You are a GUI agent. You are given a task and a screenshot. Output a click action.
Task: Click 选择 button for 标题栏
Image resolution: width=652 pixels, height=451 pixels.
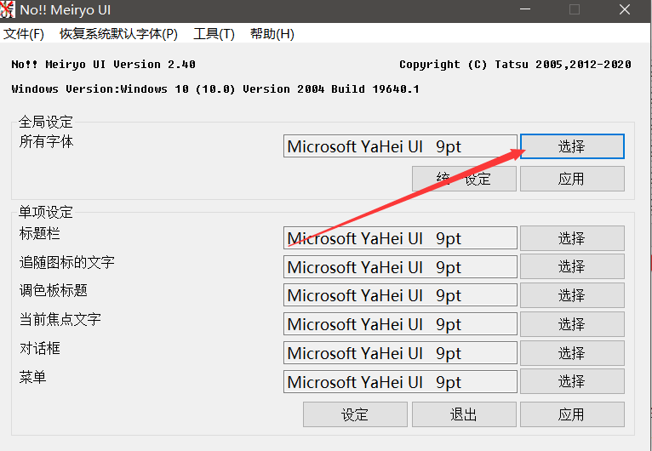click(x=572, y=238)
